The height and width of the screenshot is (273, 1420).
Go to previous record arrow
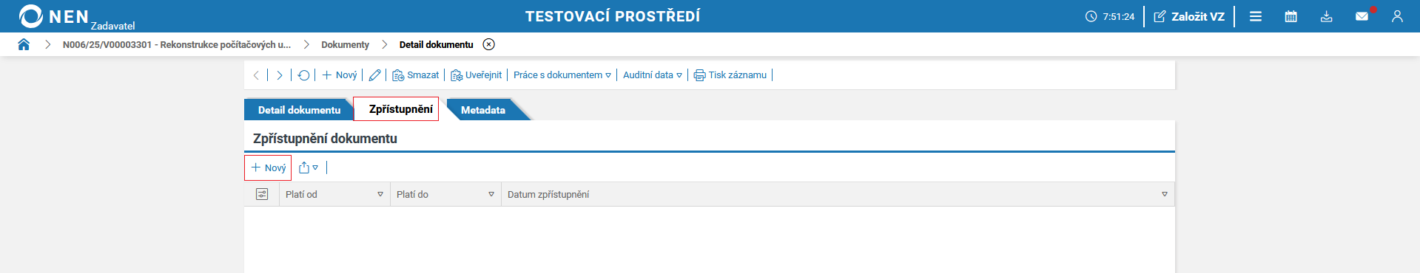(x=256, y=75)
